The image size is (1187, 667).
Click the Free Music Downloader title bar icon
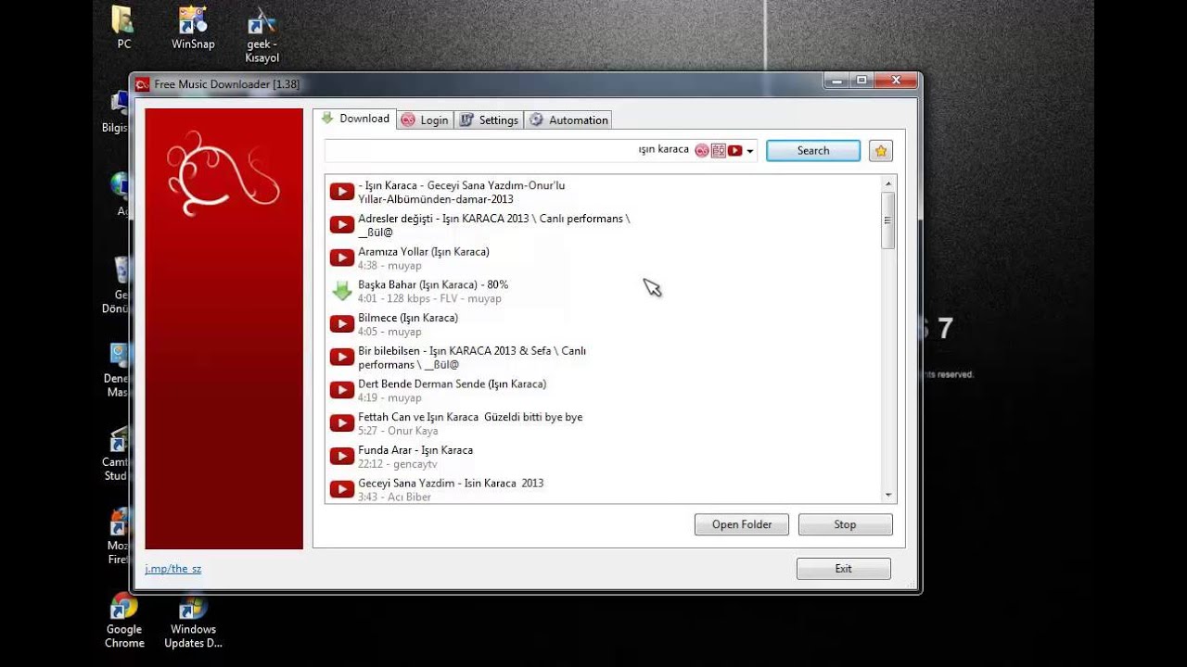click(x=142, y=84)
